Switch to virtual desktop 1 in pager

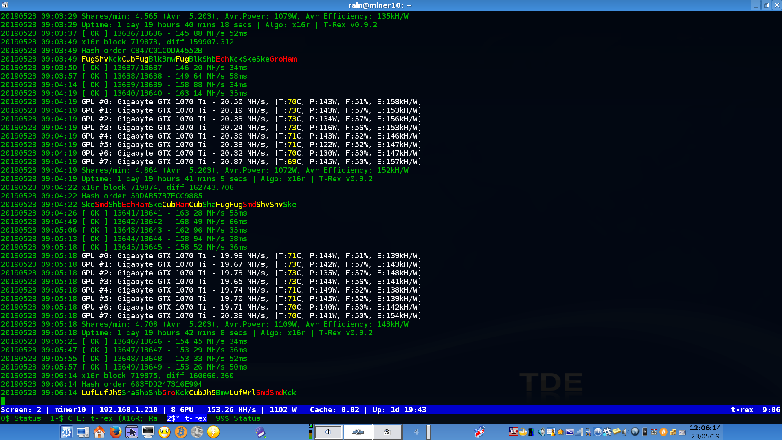(x=328, y=432)
